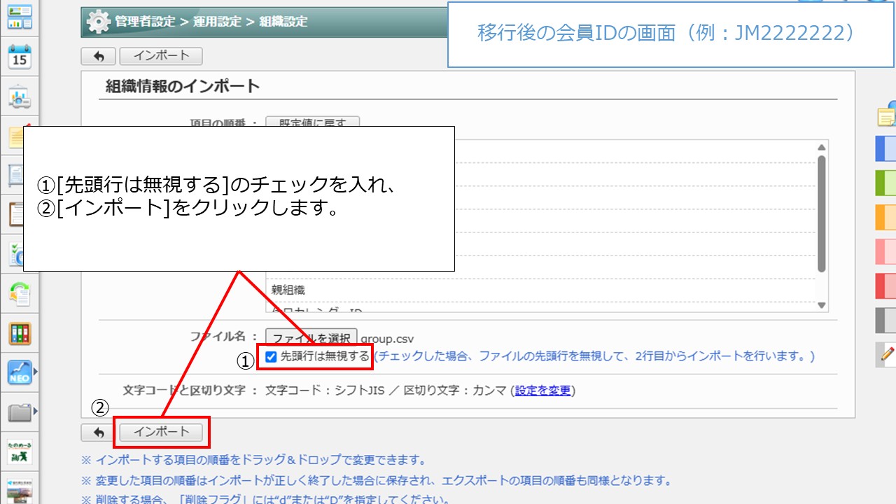Screen dimensions: 896x504
Task: Open the colored binders icon
Action: click(x=20, y=333)
